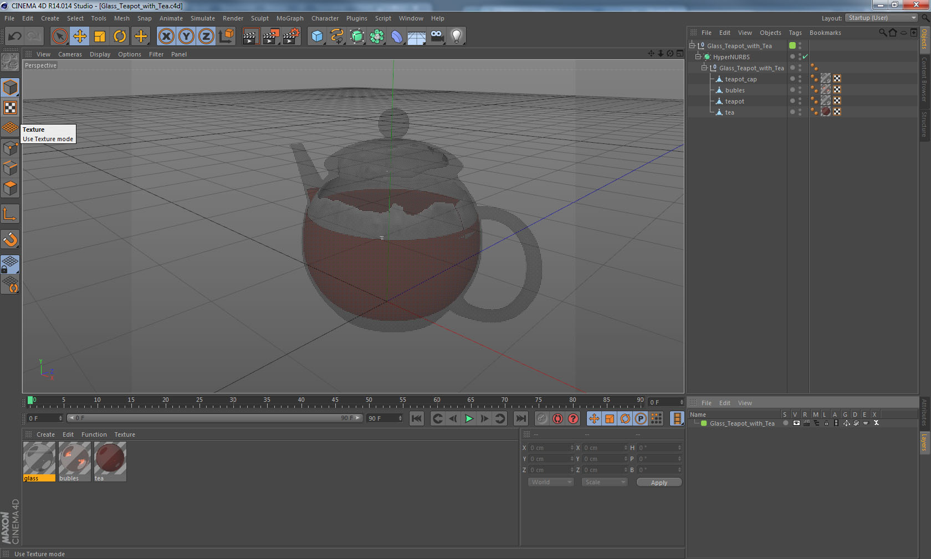The height and width of the screenshot is (559, 931).
Task: Toggle Z axis lock
Action: coord(206,37)
